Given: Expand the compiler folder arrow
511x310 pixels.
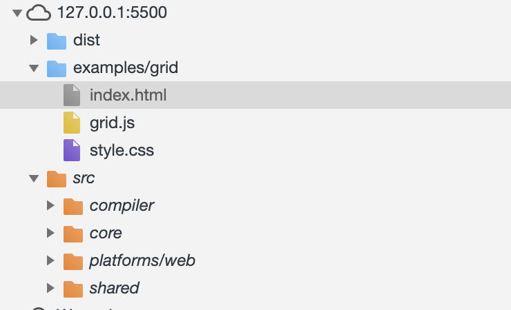Looking at the screenshot, I should pos(50,206).
